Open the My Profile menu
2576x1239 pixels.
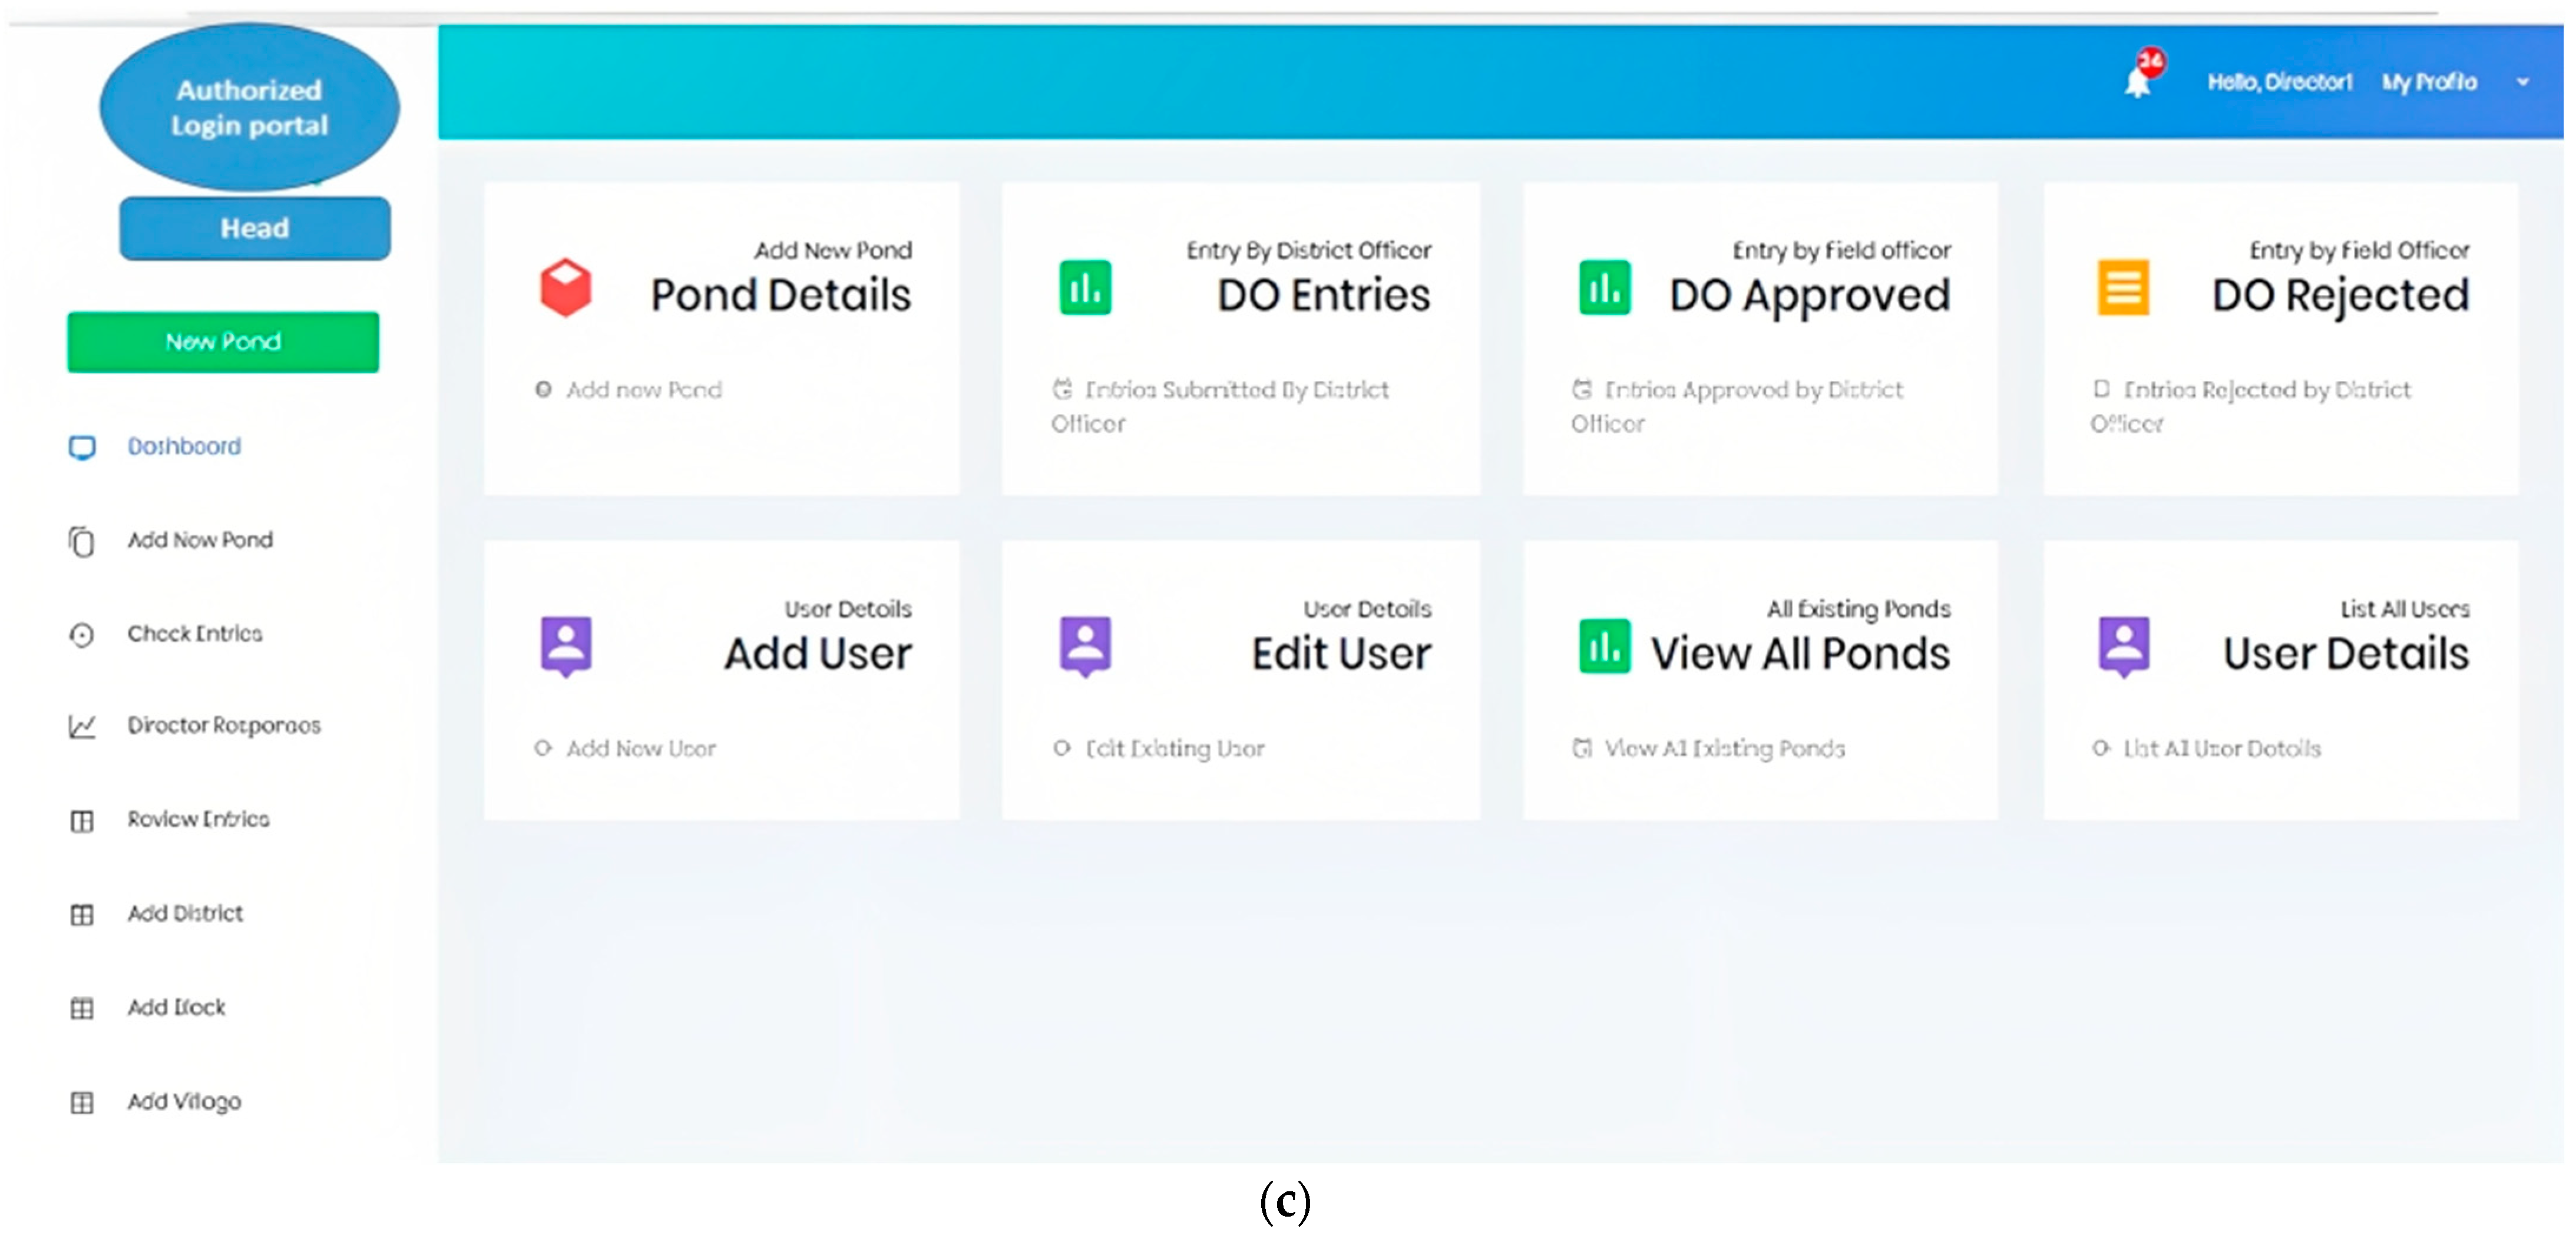2429,82
